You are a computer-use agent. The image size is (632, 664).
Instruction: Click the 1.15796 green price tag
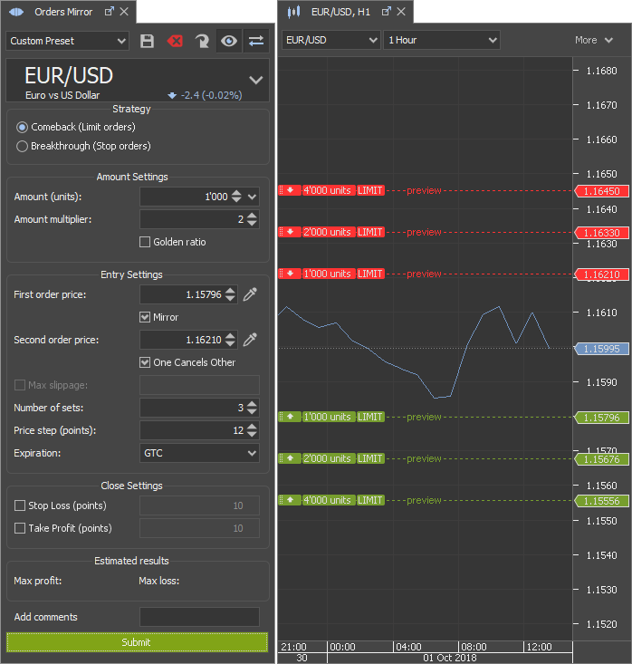[x=601, y=418]
